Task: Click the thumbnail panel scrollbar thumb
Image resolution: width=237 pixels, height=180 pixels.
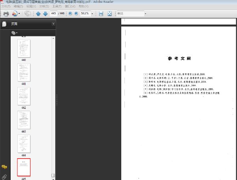Action: 53,175
